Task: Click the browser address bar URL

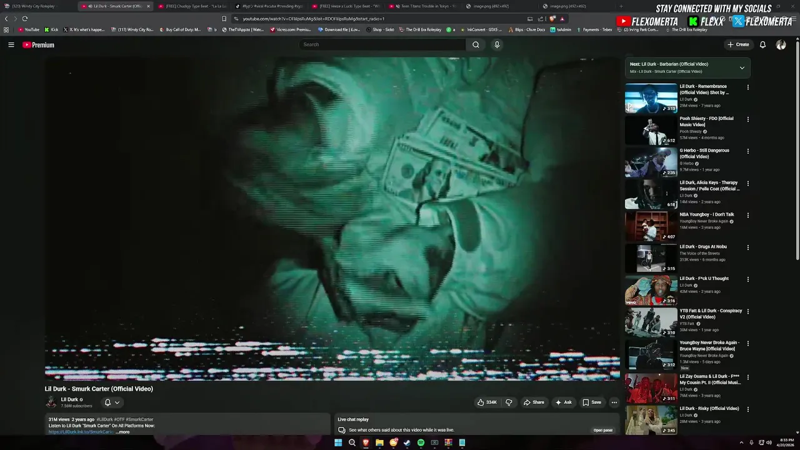Action: [x=314, y=19]
